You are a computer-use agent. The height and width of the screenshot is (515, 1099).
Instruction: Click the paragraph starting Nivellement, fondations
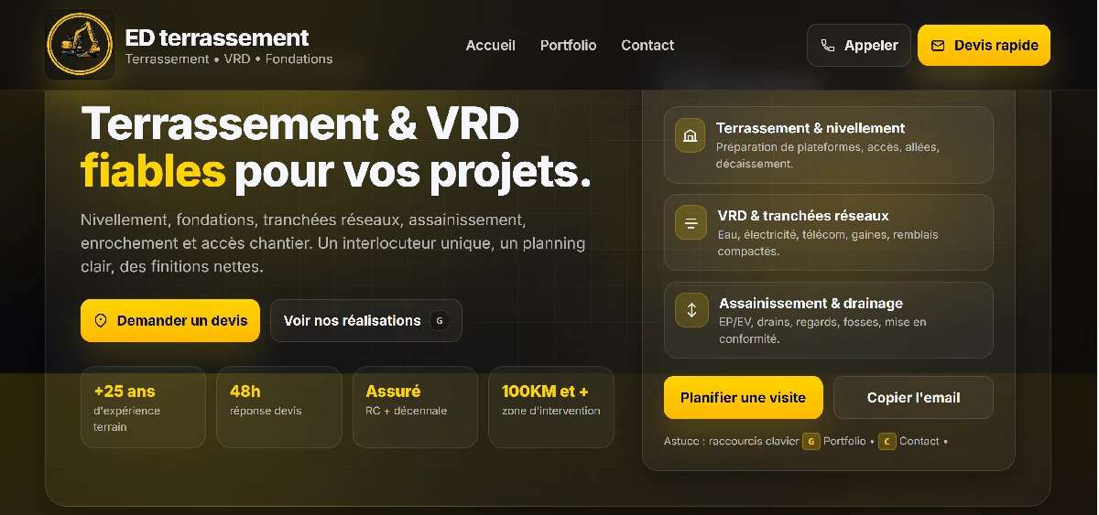(x=333, y=243)
